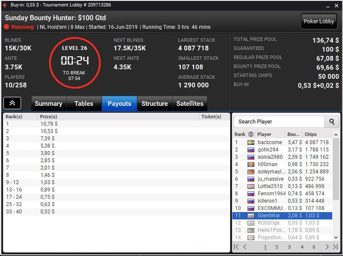Go to page 3 of players
The width and height of the screenshot is (343, 256).
(x=289, y=247)
